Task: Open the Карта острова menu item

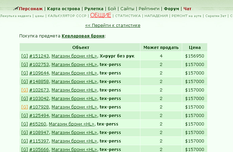Action: [63, 9]
